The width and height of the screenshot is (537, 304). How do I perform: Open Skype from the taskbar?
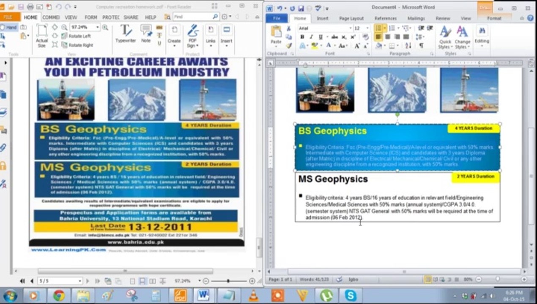(x=351, y=295)
